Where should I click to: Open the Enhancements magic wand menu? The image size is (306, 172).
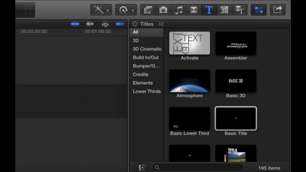click(x=101, y=10)
